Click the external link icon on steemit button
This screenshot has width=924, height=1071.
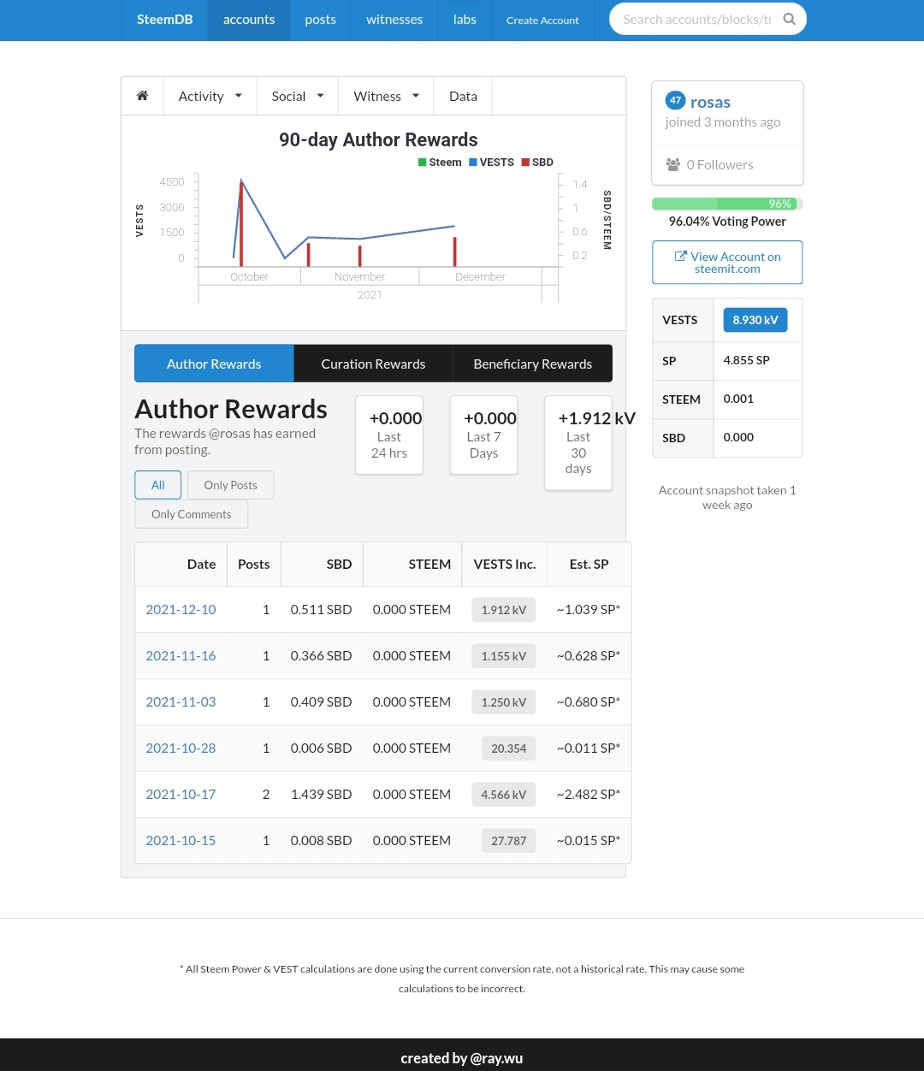click(x=681, y=256)
